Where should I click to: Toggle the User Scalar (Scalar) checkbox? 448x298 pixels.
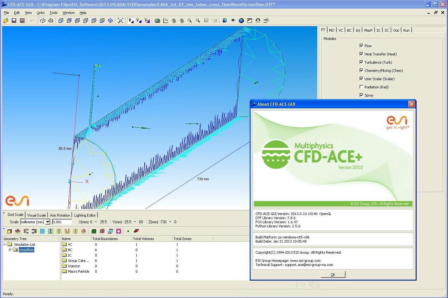[x=361, y=79]
